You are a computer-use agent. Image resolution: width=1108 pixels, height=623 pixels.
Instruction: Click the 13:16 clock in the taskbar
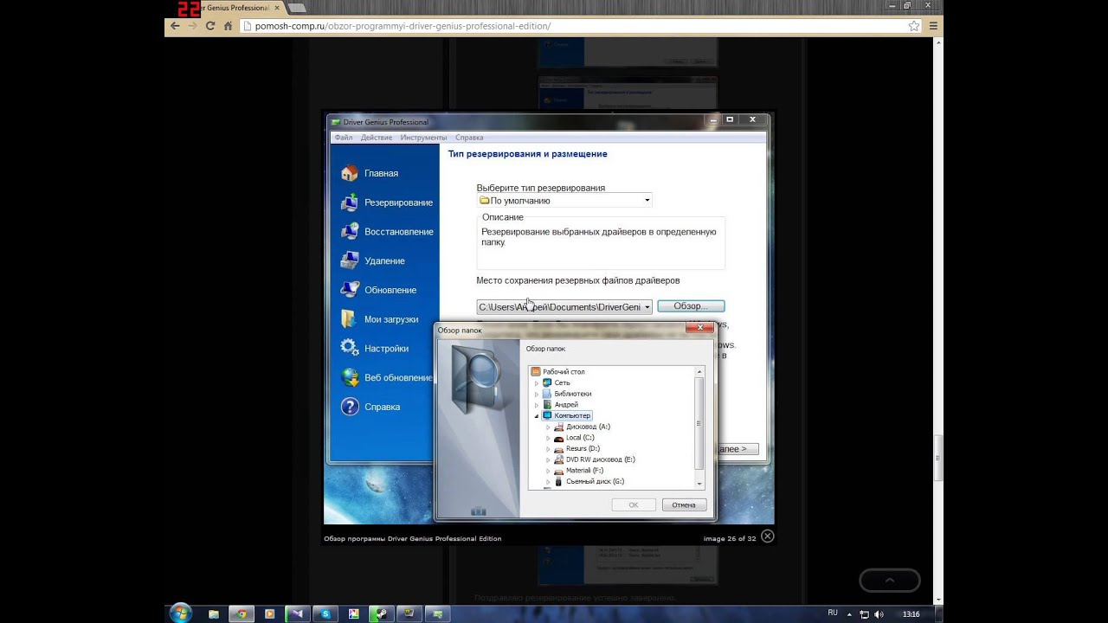pyautogui.click(x=911, y=614)
